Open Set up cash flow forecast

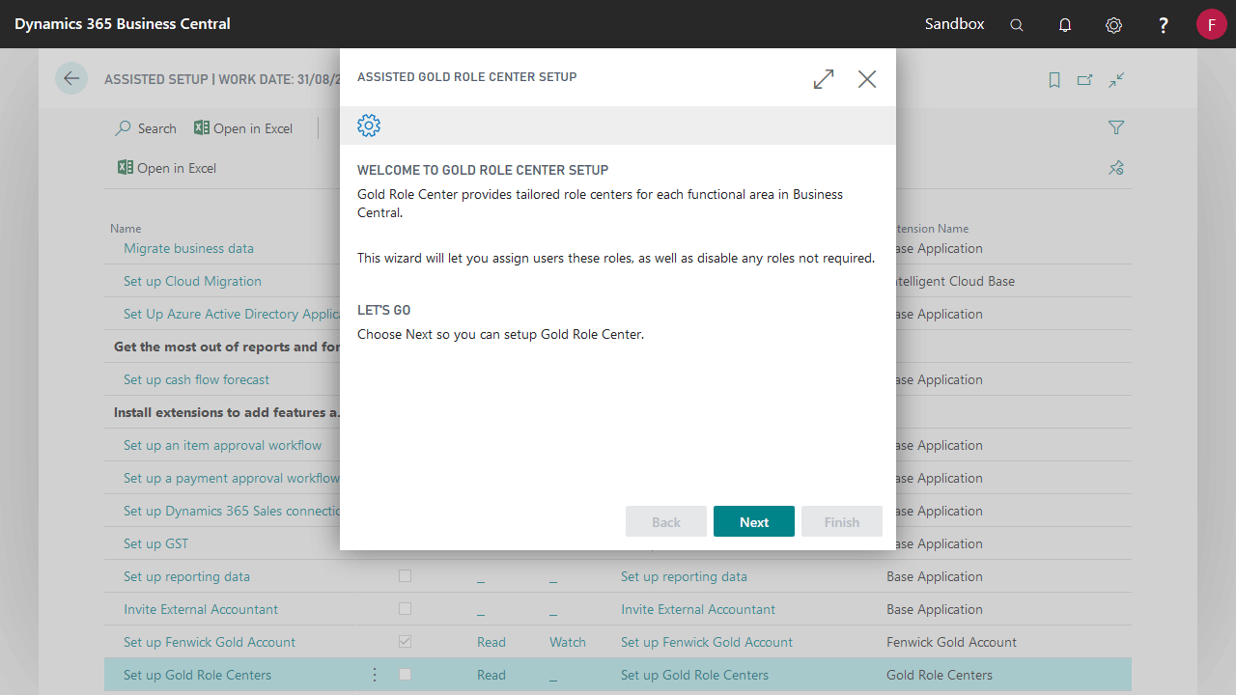point(196,379)
